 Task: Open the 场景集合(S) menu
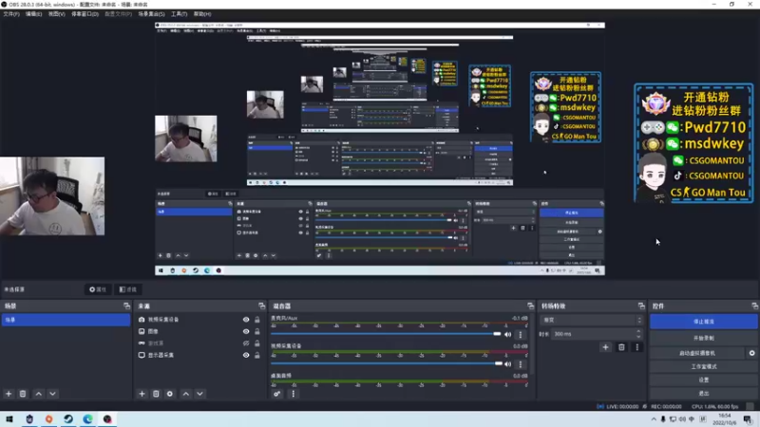click(x=151, y=14)
